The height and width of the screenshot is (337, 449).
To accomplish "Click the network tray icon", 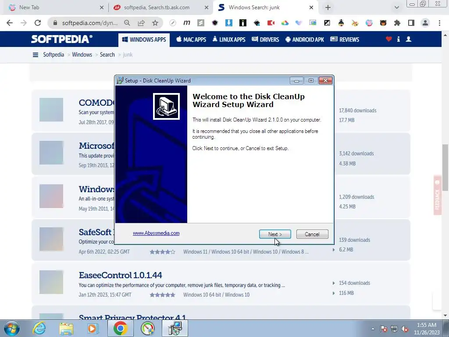I will pos(394,329).
